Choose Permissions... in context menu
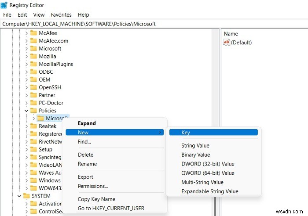Viewport: 308px width, 216px height. tap(93, 186)
